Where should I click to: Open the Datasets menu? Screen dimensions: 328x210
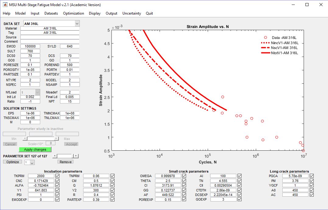(x=51, y=13)
